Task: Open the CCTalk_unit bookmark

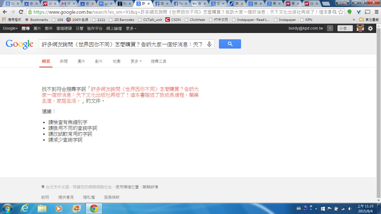Action: [150, 20]
